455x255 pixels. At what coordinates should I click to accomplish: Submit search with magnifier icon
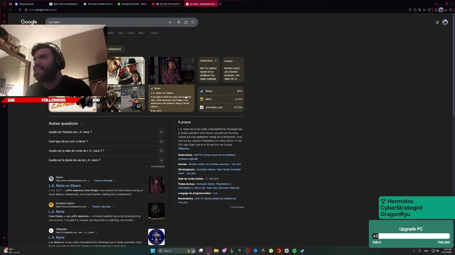[x=193, y=22]
